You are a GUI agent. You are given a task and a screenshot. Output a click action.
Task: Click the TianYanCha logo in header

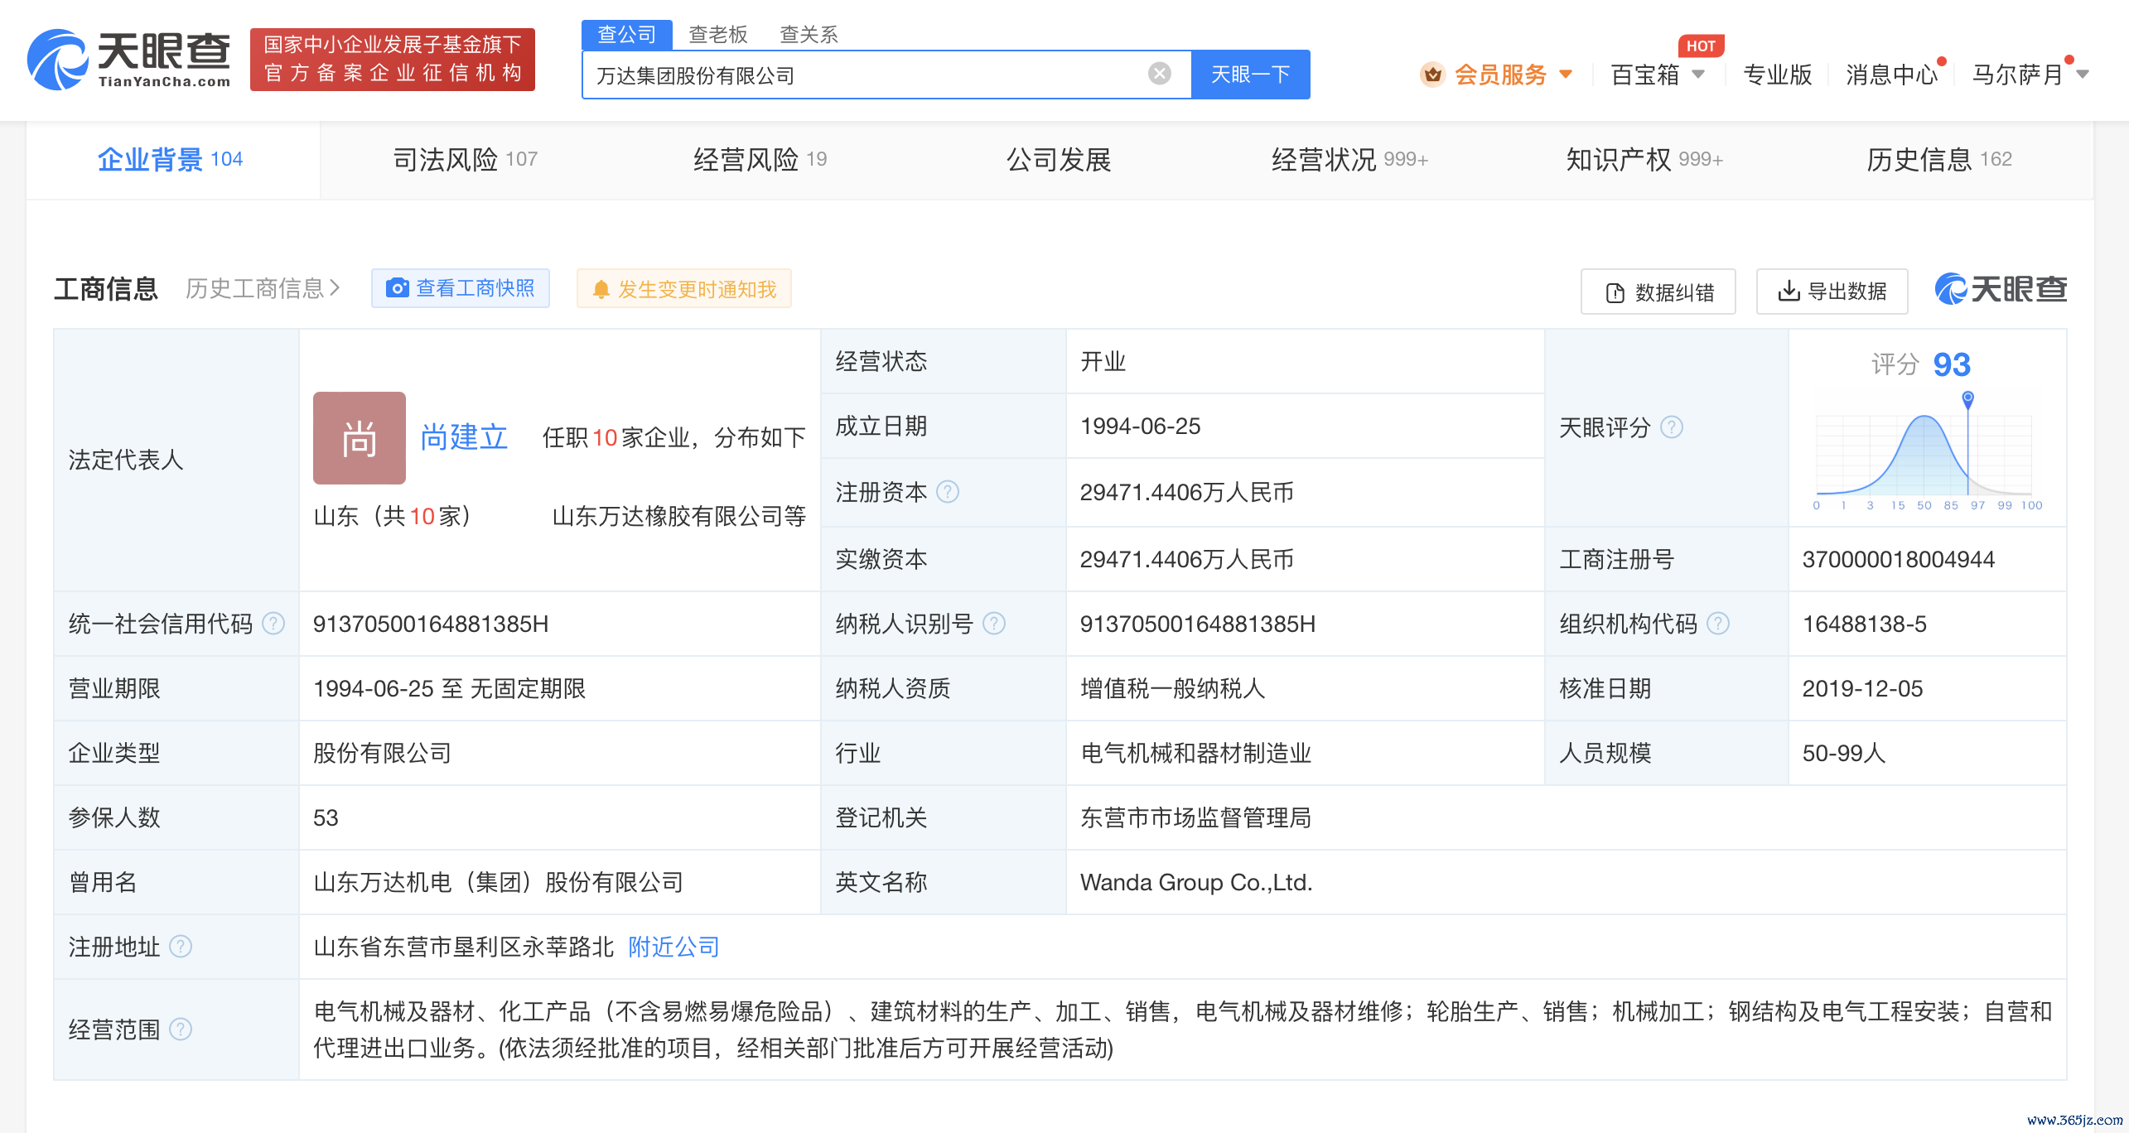pos(128,59)
